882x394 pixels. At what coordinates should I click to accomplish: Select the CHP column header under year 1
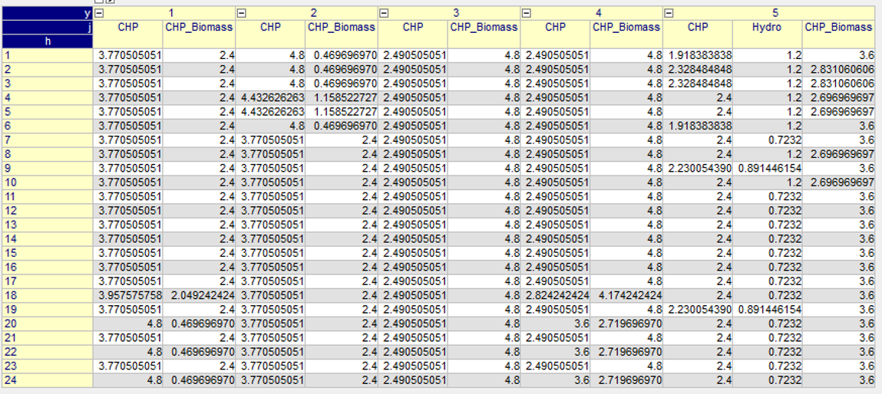point(128,34)
